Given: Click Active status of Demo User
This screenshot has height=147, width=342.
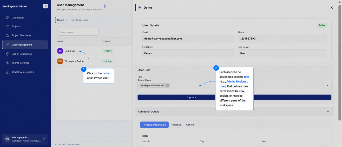Looking at the screenshot, I should [108, 51].
